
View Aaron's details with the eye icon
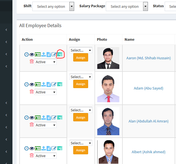click(x=32, y=54)
